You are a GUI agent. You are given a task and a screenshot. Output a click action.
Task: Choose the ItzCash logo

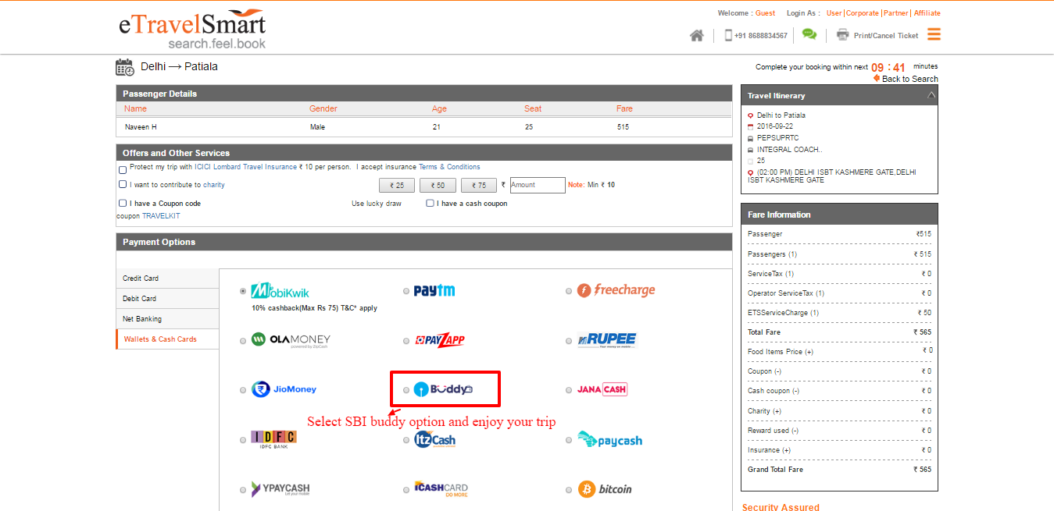click(434, 439)
